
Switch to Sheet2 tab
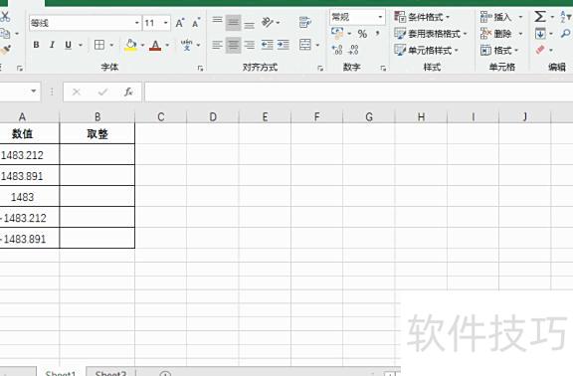pos(110,372)
